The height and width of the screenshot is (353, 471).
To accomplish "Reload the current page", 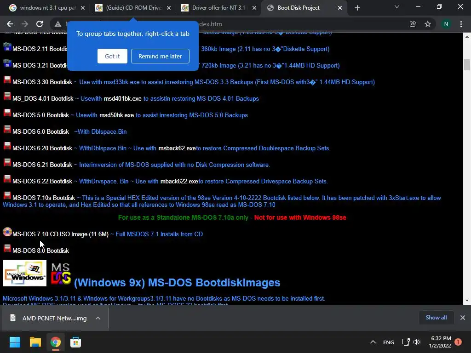I will pos(40,24).
